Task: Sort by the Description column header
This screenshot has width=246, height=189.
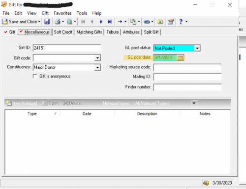Action: [x=147, y=114]
